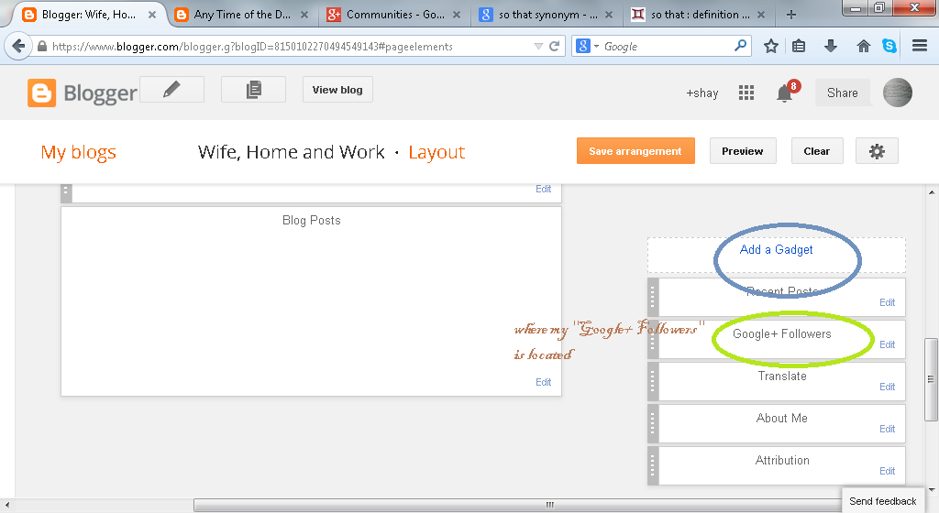Image resolution: width=939 pixels, height=513 pixels.
Task: Click the Clear button
Action: pyautogui.click(x=817, y=151)
